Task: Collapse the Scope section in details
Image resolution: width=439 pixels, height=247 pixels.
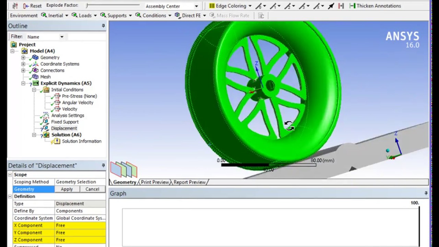Action: pyautogui.click(x=10, y=175)
